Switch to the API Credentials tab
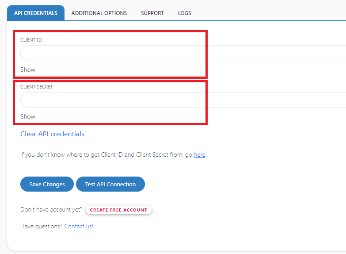346x254 pixels. tap(36, 13)
